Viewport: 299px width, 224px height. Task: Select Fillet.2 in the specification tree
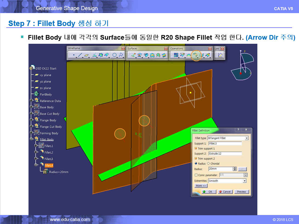pos(49,152)
